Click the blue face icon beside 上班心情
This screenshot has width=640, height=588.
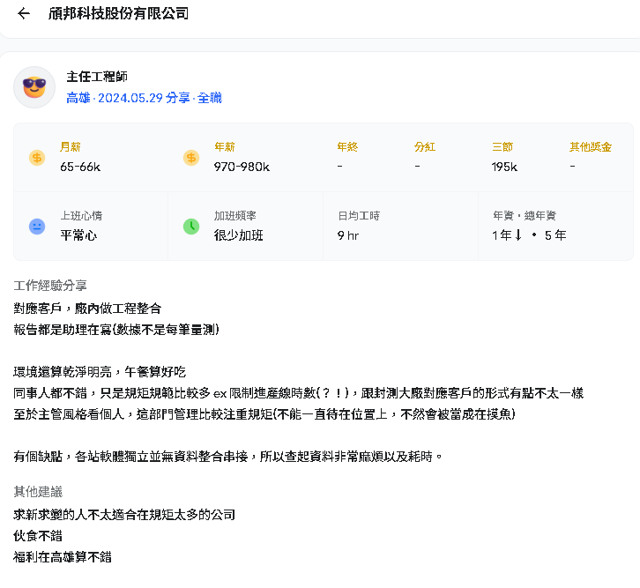coord(37,227)
